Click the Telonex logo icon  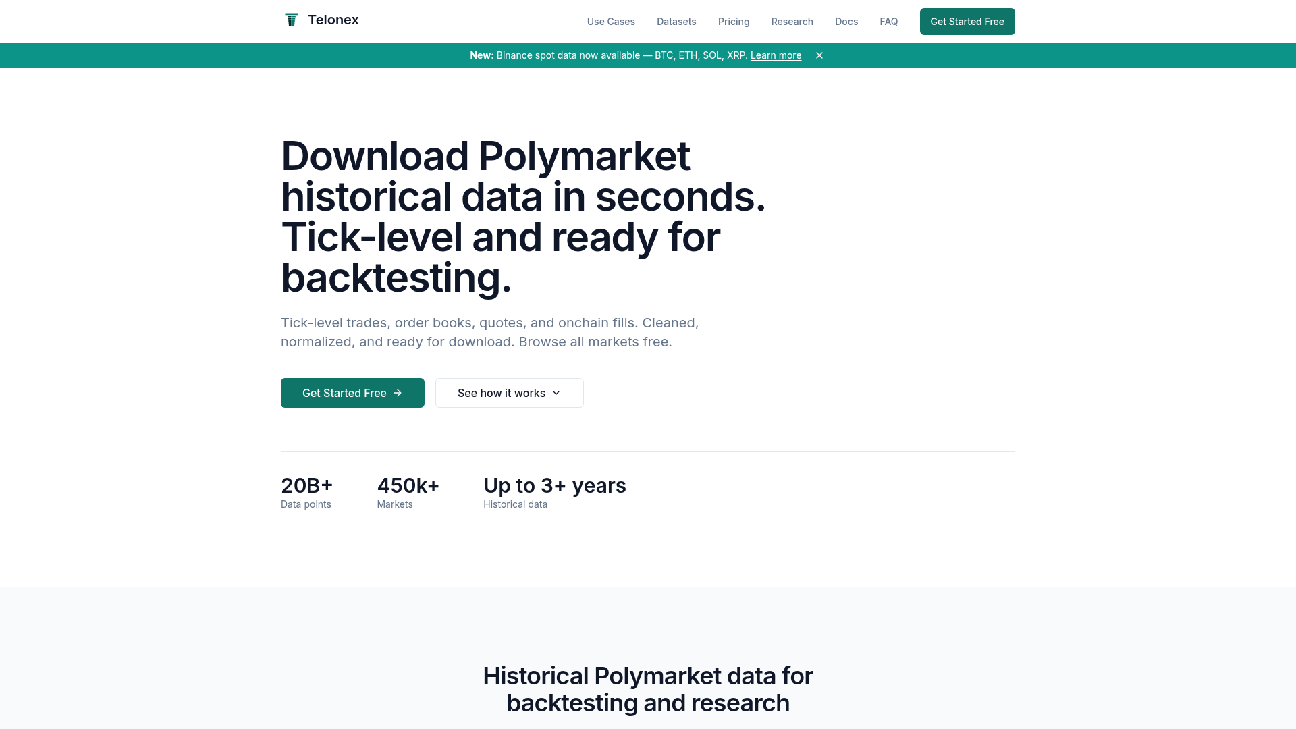292,20
